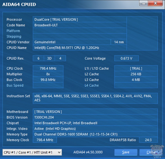Minimize the AIDA64 CPUID window
The height and width of the screenshot is (159, 165).
pyautogui.click(x=144, y=3)
